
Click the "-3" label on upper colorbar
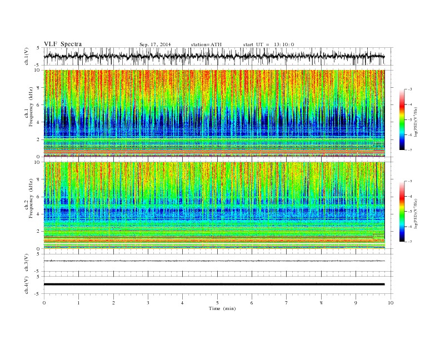(x=409, y=89)
